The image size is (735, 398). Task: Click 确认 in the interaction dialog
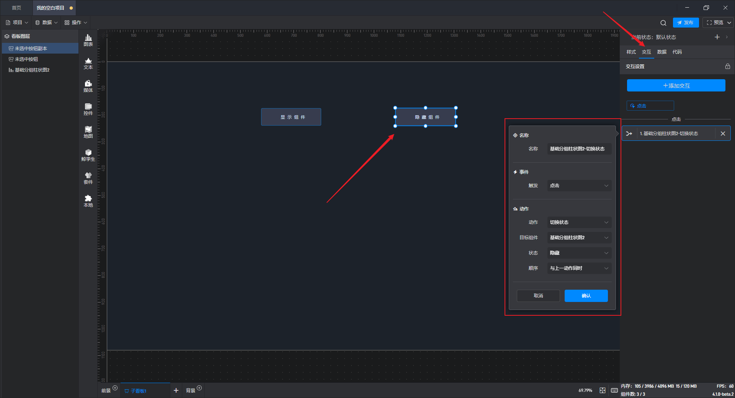(x=586, y=296)
